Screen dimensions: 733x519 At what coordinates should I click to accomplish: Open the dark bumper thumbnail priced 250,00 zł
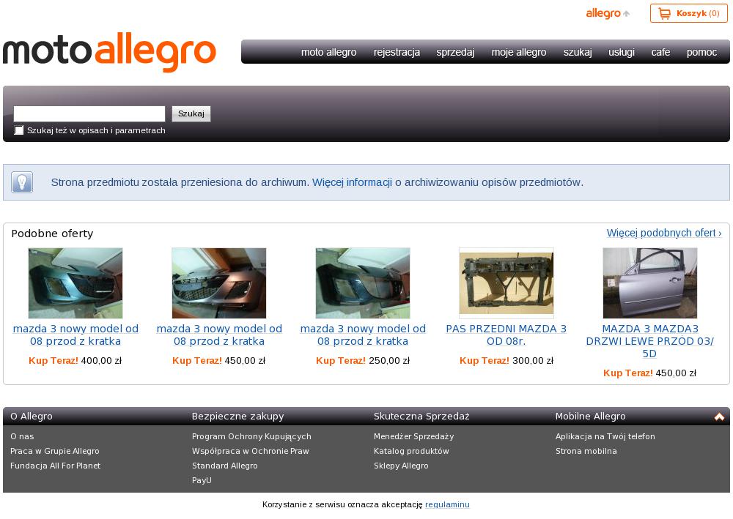[363, 283]
